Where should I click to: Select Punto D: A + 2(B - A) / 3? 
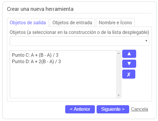point(36,61)
